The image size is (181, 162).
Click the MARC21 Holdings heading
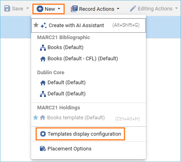[x=59, y=108]
